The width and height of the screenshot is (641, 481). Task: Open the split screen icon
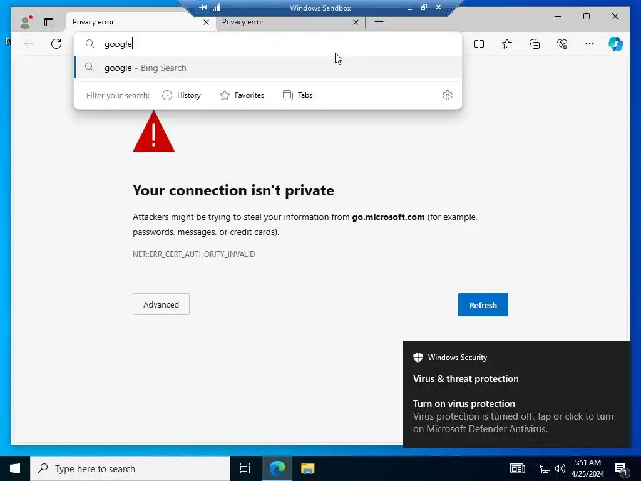coord(479,44)
